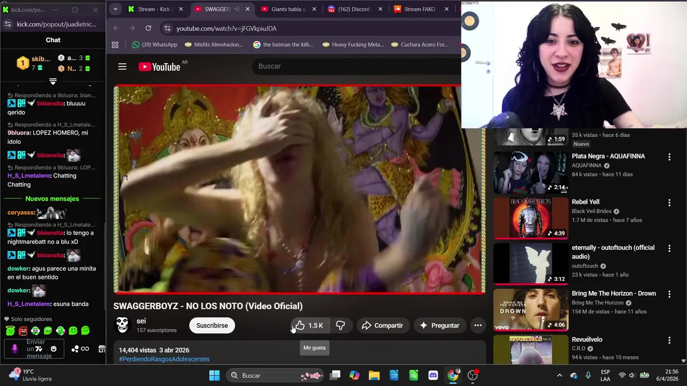Open the (39) WhatsApp bookmark

(x=155, y=44)
